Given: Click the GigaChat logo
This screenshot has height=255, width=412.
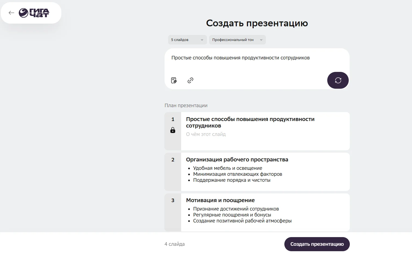Looking at the screenshot, I should tap(34, 13).
